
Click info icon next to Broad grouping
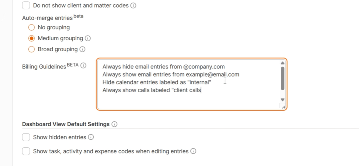tap(82, 49)
